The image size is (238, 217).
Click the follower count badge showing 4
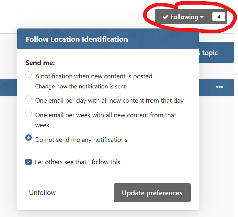point(219,17)
